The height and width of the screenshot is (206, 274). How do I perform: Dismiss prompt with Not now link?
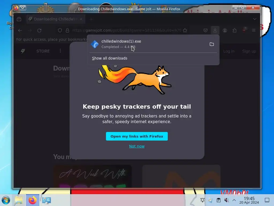(x=137, y=146)
